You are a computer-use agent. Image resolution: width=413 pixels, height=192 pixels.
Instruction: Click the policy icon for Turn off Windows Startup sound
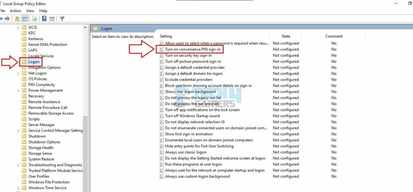pos(162,116)
